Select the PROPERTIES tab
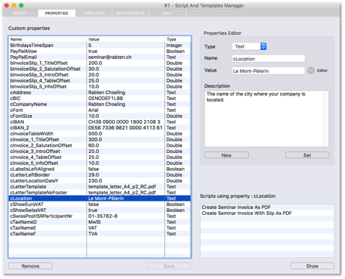Viewport: 345px width, 279px height. (57, 13)
